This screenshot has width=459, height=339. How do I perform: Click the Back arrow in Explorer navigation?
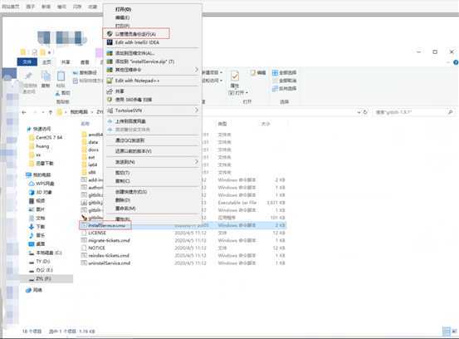coord(24,112)
